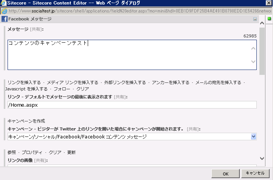273x180 pixels.
Task: Click the リンクを挿入する link
Action: [x=24, y=82]
